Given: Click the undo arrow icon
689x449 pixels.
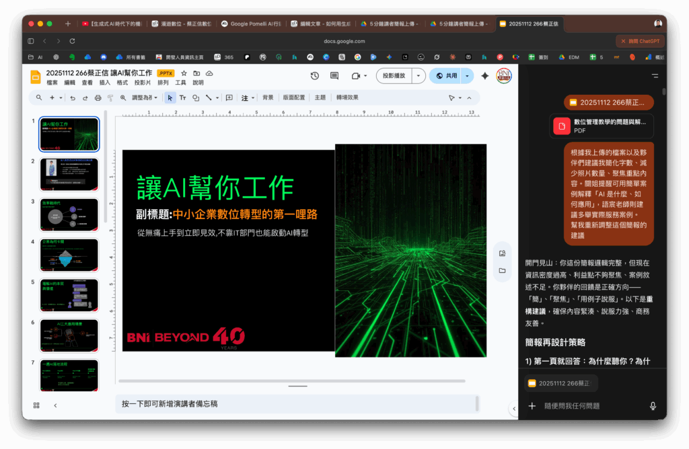Looking at the screenshot, I should 73,97.
